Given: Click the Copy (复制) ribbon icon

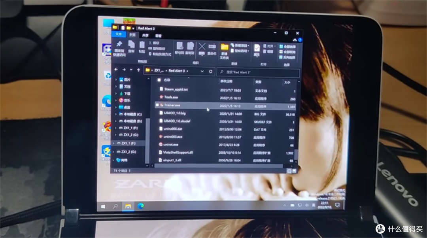Looking at the screenshot, I should [x=132, y=46].
